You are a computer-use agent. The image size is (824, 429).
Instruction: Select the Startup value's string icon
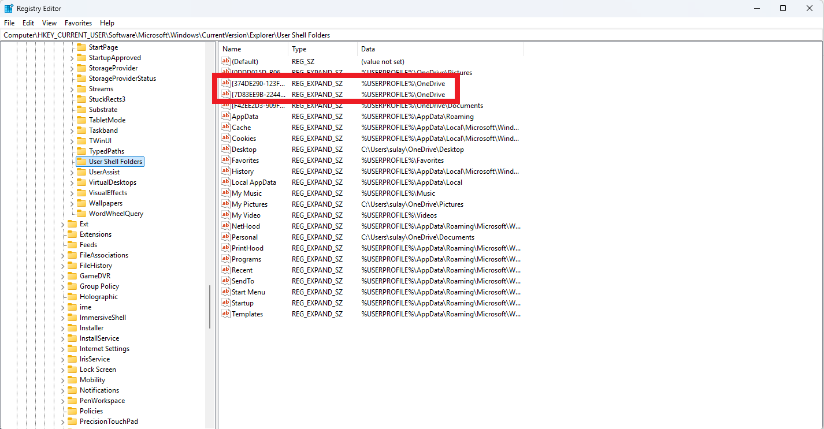click(227, 303)
